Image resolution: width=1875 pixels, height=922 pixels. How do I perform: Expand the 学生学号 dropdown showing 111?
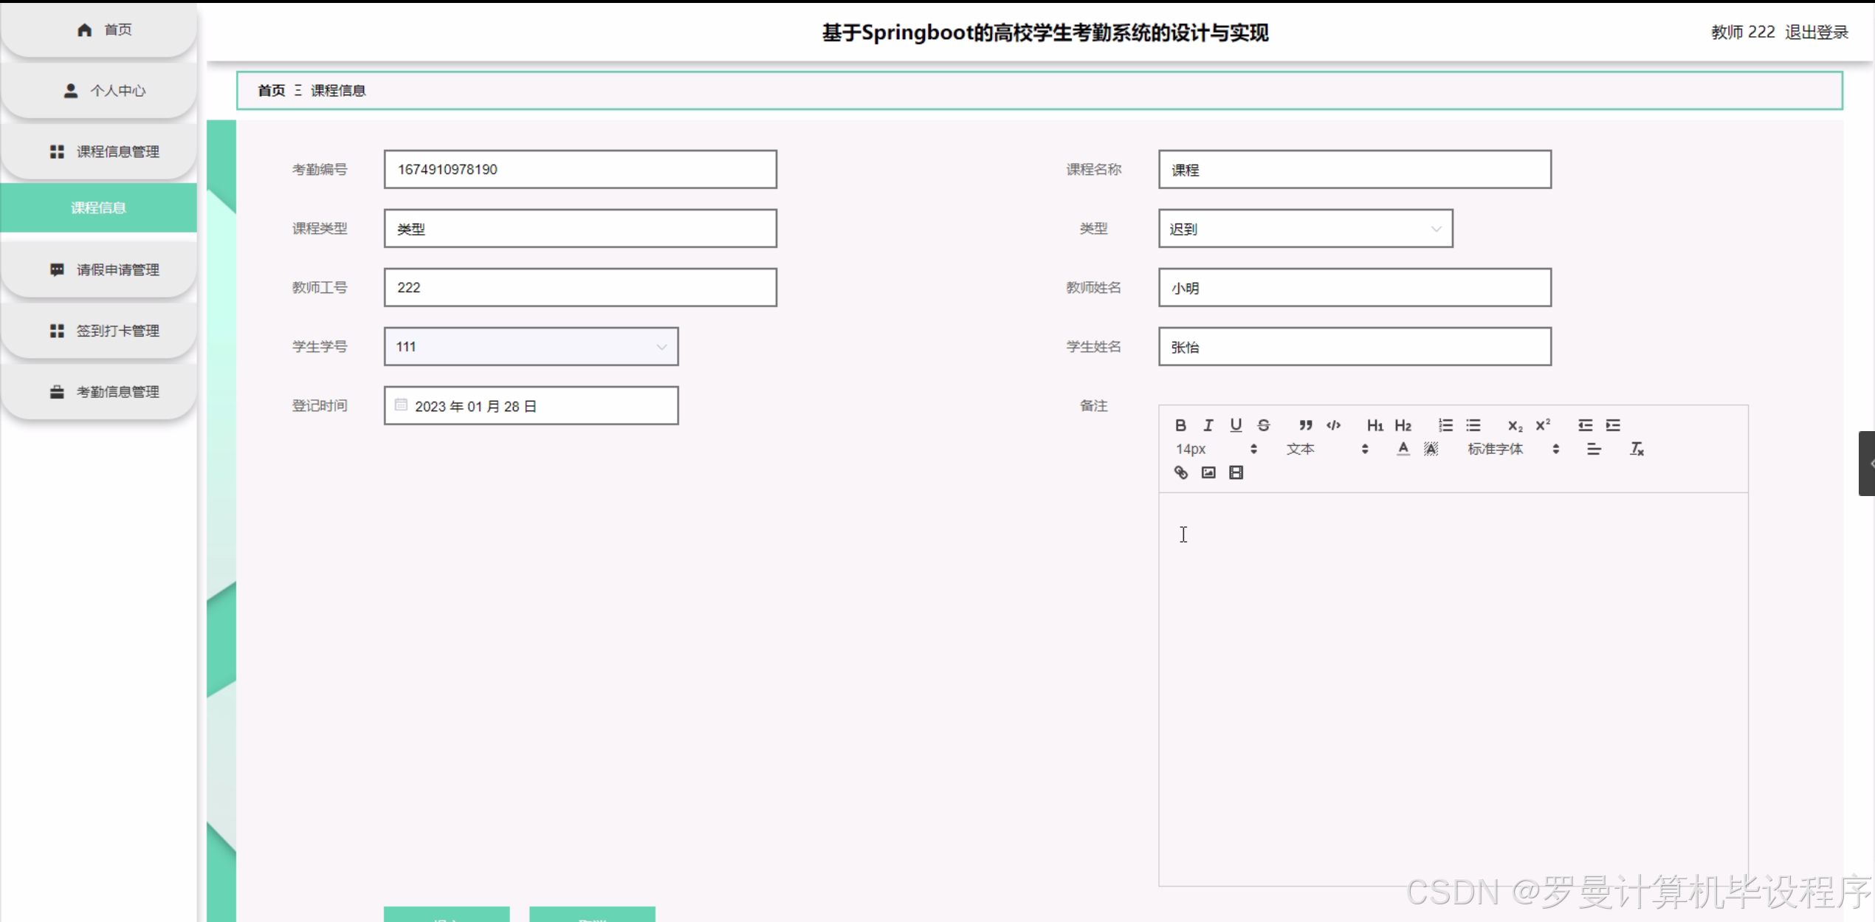coord(531,347)
